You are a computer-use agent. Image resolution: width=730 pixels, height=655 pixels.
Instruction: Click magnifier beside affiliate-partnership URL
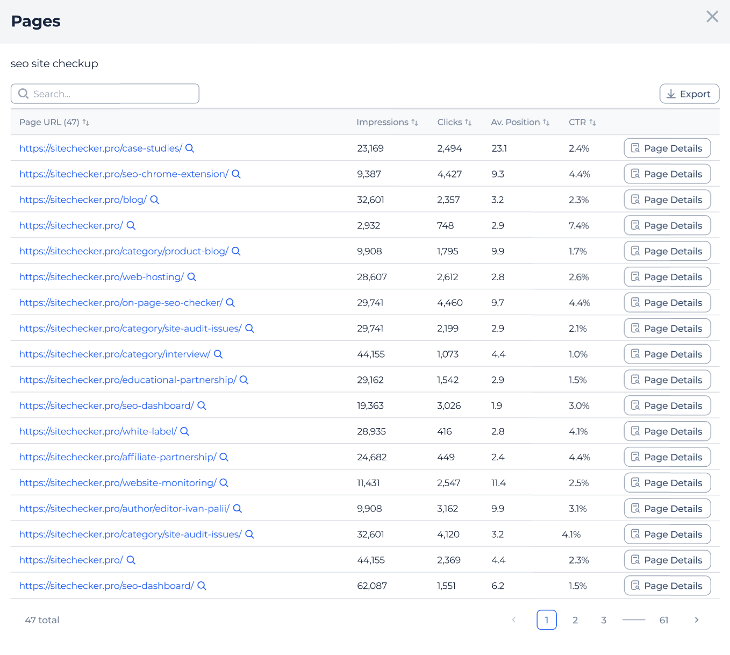[224, 457]
